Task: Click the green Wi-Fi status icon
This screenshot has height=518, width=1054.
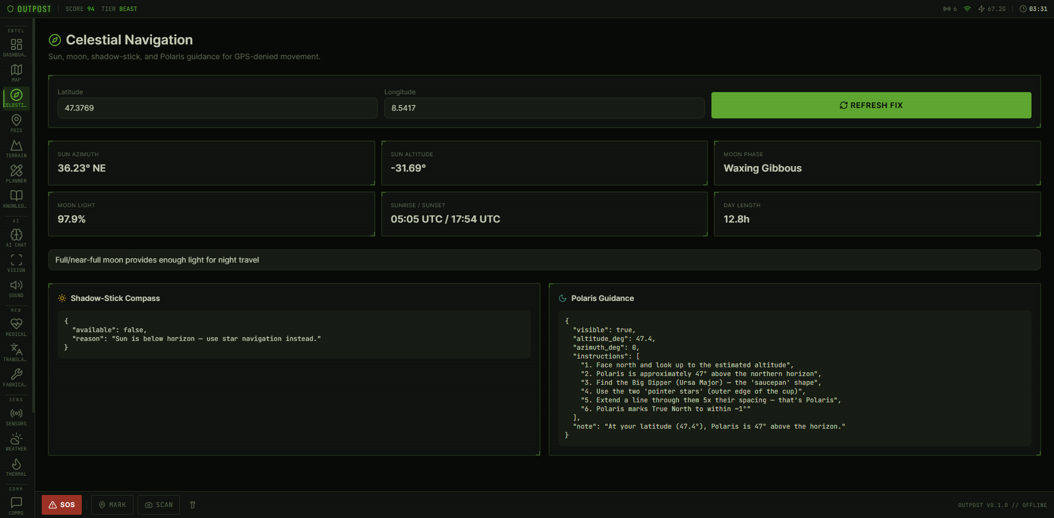Action: point(967,9)
